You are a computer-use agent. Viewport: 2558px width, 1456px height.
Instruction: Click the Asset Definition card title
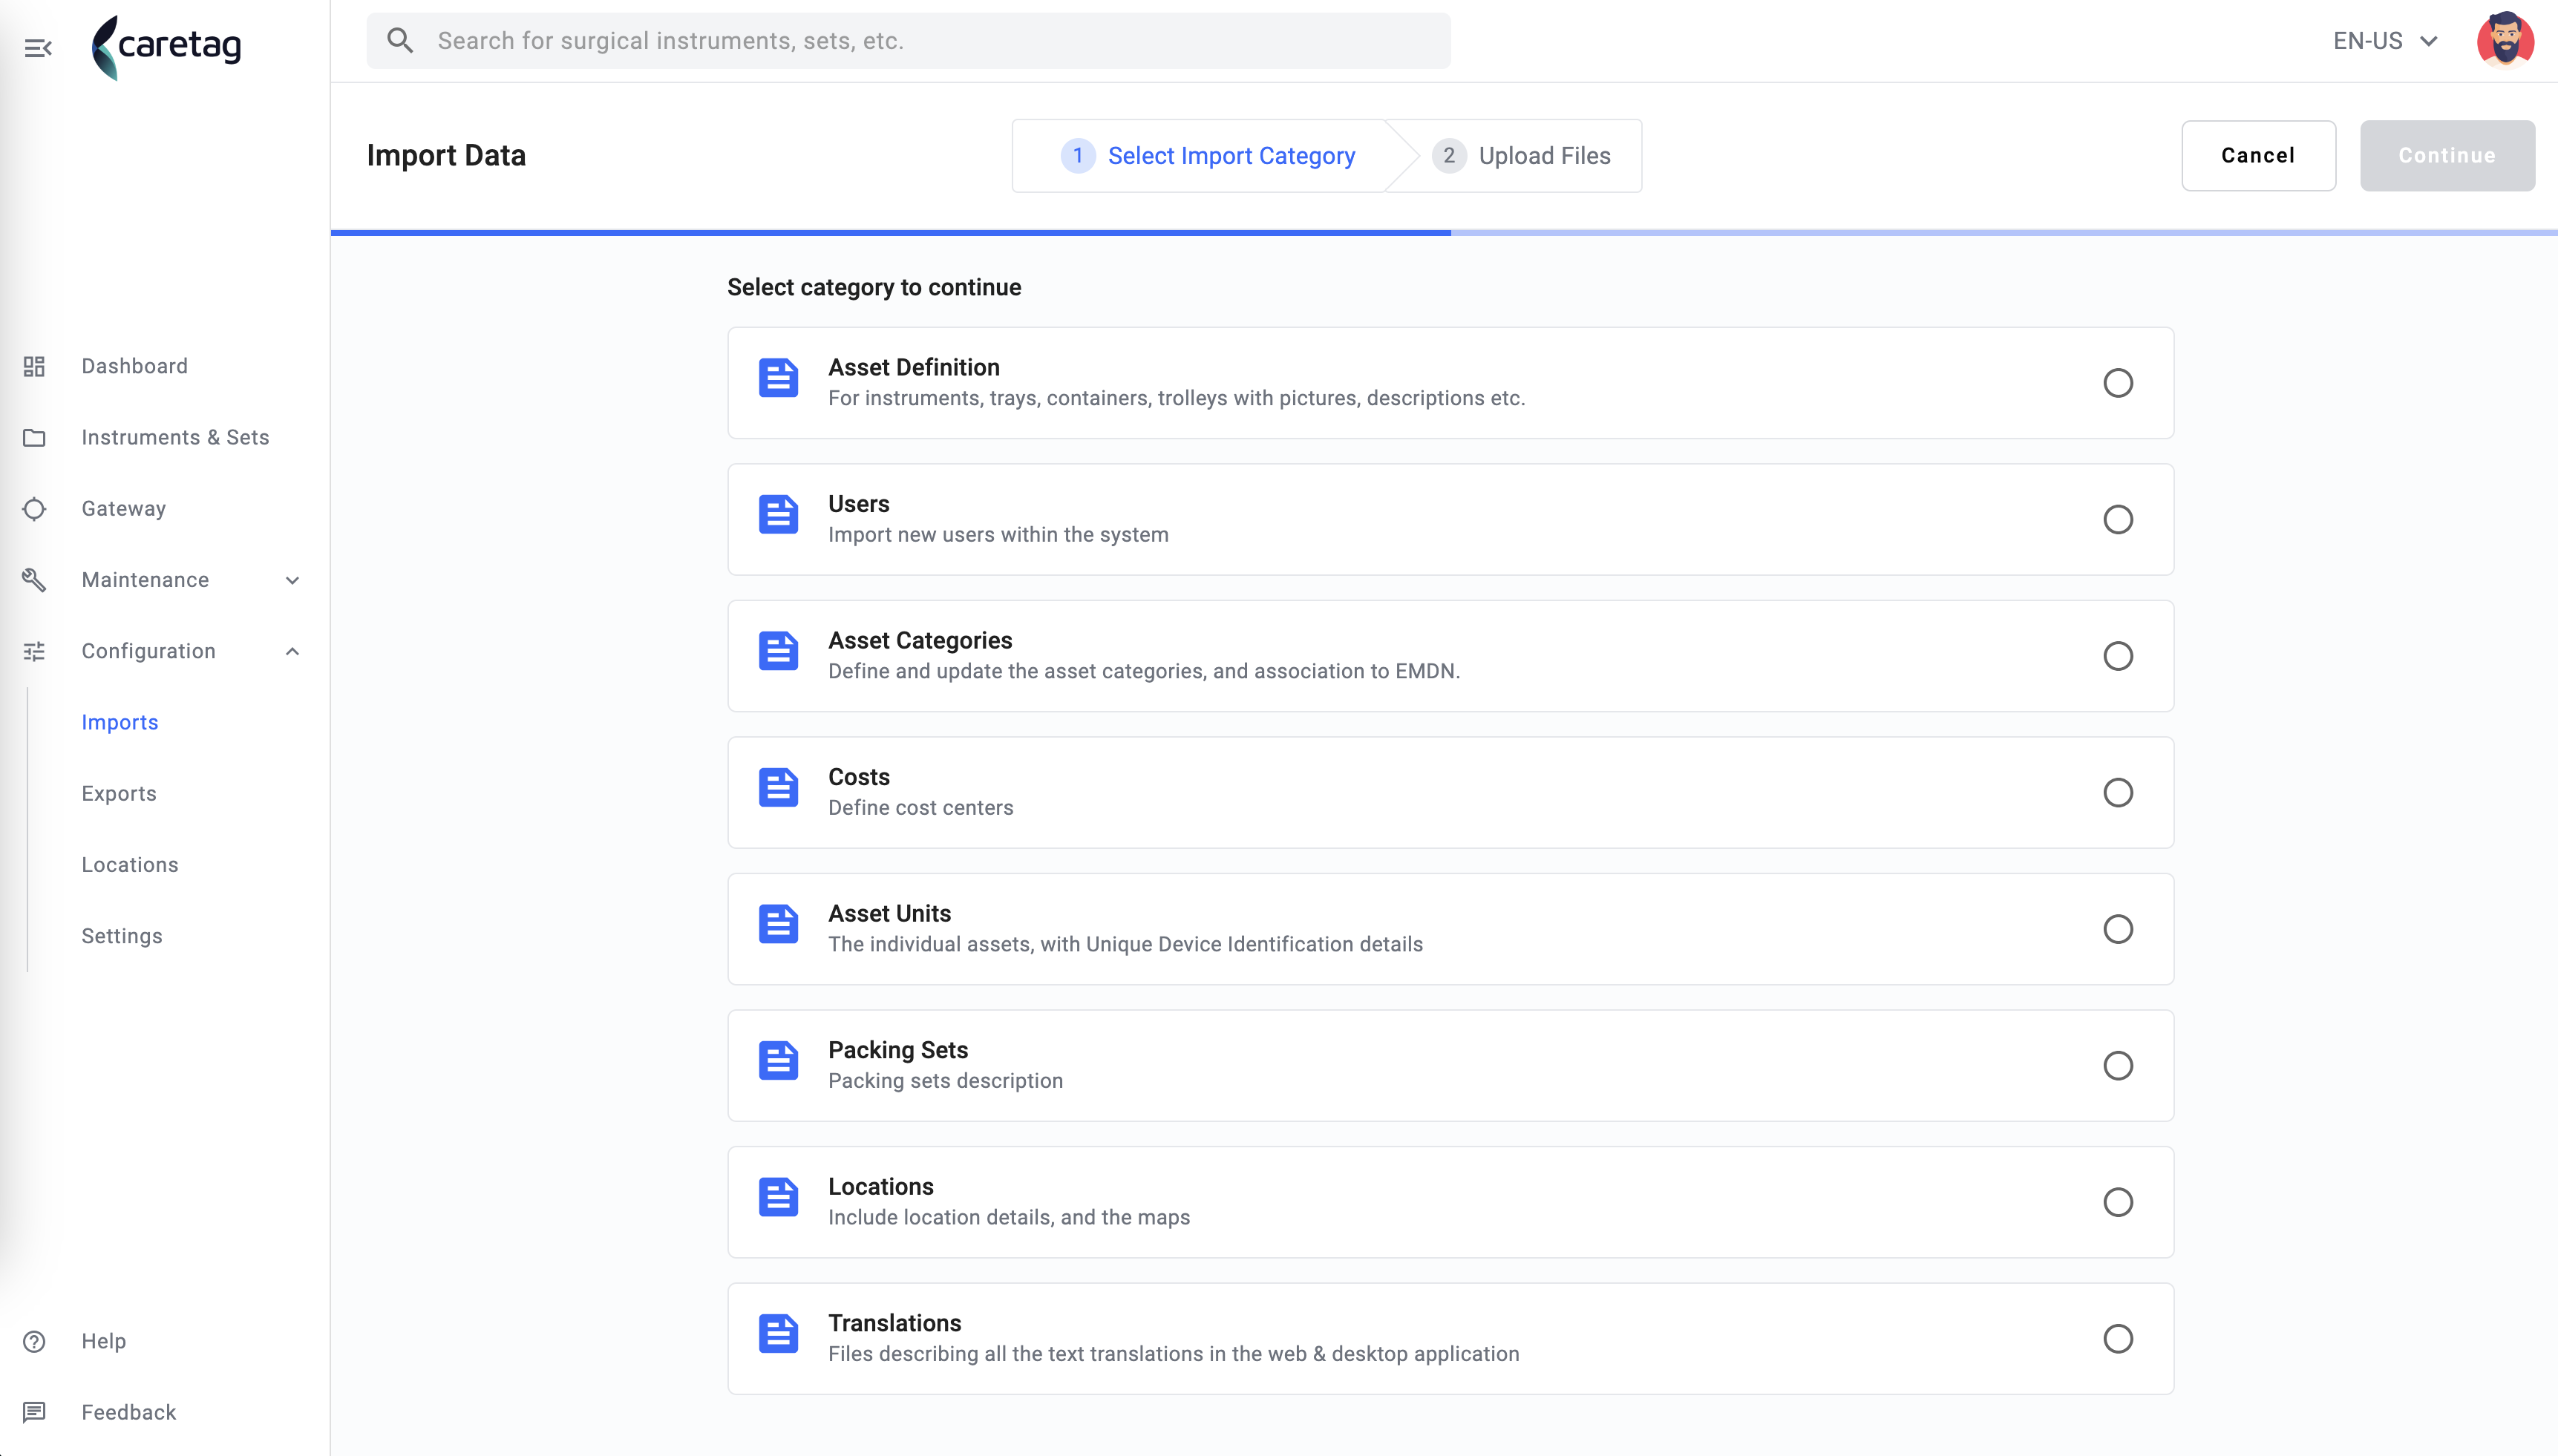914,367
